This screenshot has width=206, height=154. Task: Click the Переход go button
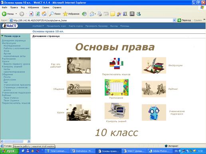[x=184, y=20]
